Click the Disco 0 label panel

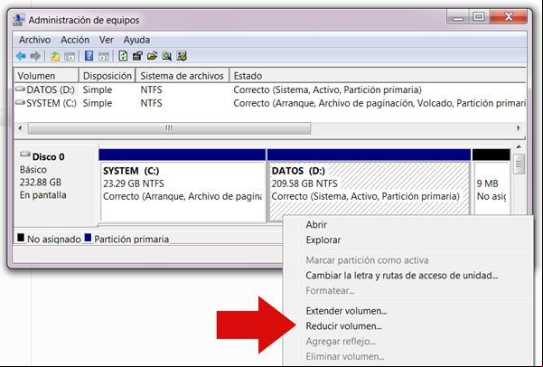(56, 185)
